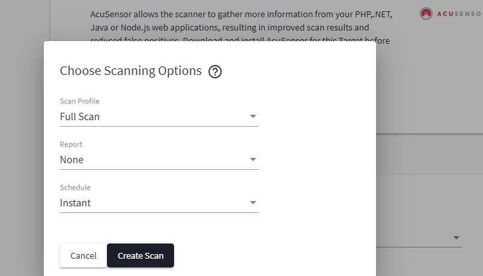Click the Report dropdown arrow
The height and width of the screenshot is (276, 483).
252,160
